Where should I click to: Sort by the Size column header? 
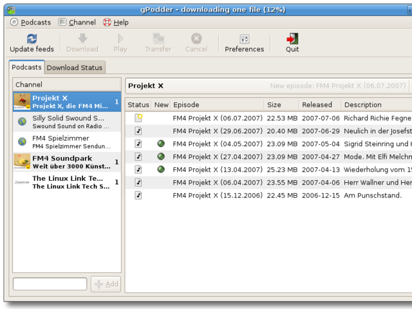point(282,105)
